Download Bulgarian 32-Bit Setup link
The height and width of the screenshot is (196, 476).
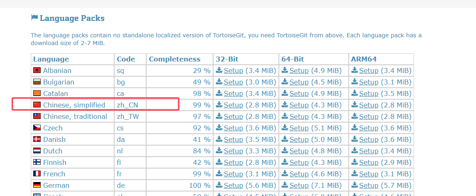point(233,82)
